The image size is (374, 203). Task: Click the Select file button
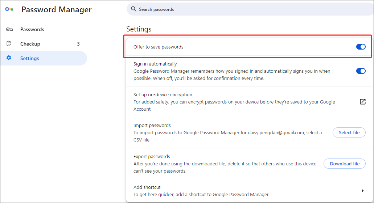point(349,133)
